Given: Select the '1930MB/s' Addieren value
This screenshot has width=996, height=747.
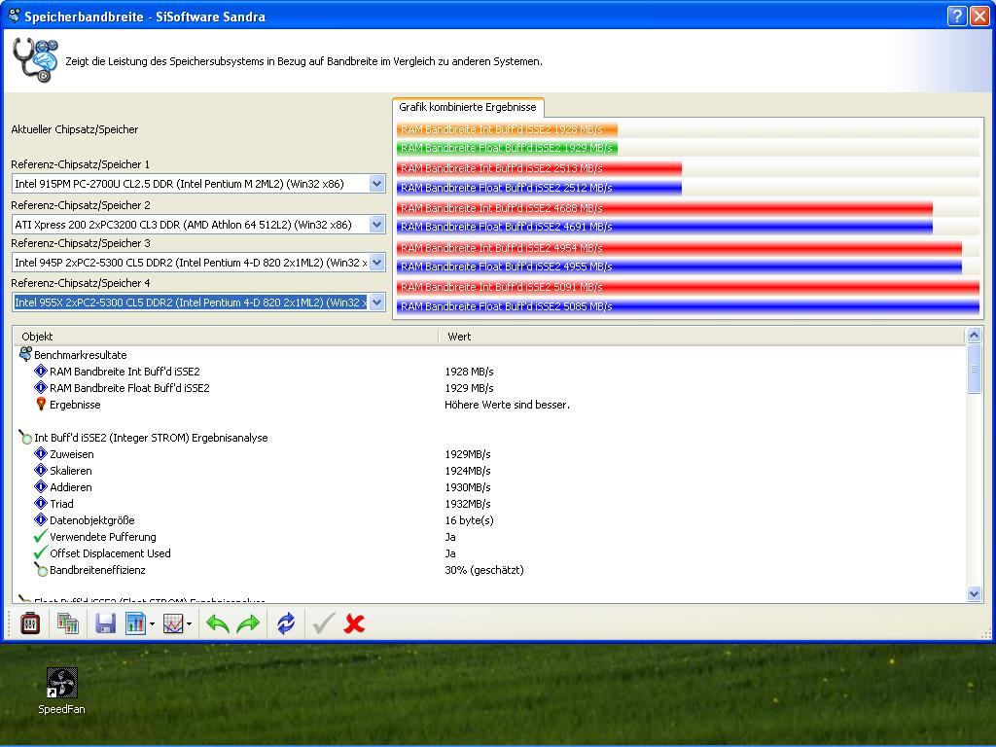Looking at the screenshot, I should (x=468, y=487).
